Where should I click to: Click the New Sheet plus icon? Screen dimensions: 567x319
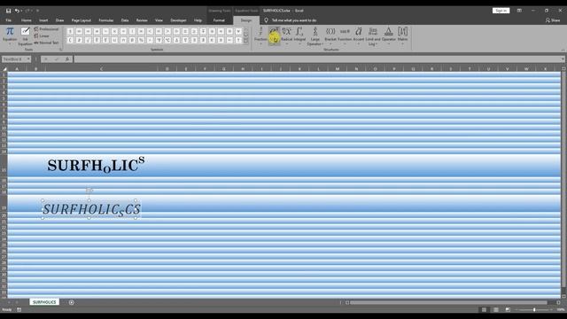coord(71,302)
